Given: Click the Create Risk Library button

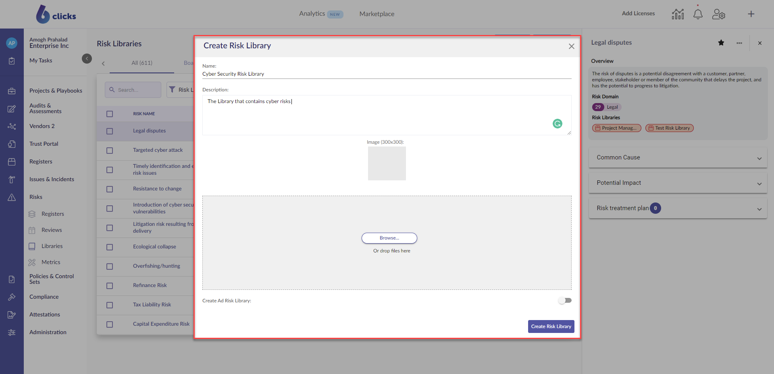Looking at the screenshot, I should 551,326.
